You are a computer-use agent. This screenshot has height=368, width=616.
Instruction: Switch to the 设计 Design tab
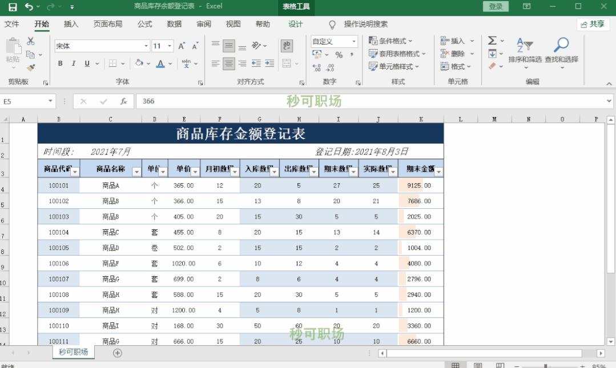(x=295, y=24)
